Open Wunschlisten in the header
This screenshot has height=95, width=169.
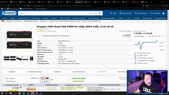[126, 13]
